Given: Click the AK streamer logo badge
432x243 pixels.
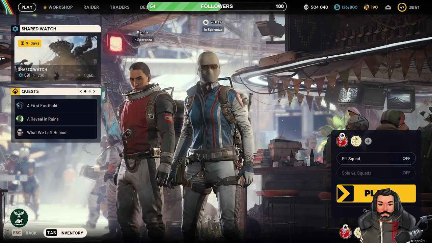Looking at the screenshot, I should pyautogui.click(x=19, y=218).
